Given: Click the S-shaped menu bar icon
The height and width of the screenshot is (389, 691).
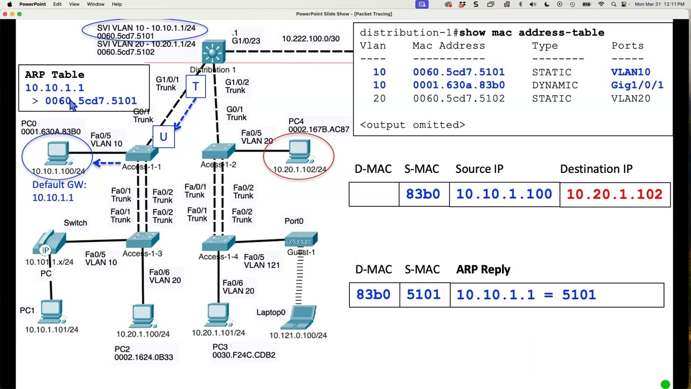Looking at the screenshot, I should point(476,4).
